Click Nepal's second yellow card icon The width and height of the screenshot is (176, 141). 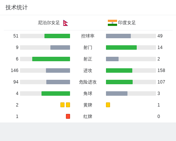point(68,105)
